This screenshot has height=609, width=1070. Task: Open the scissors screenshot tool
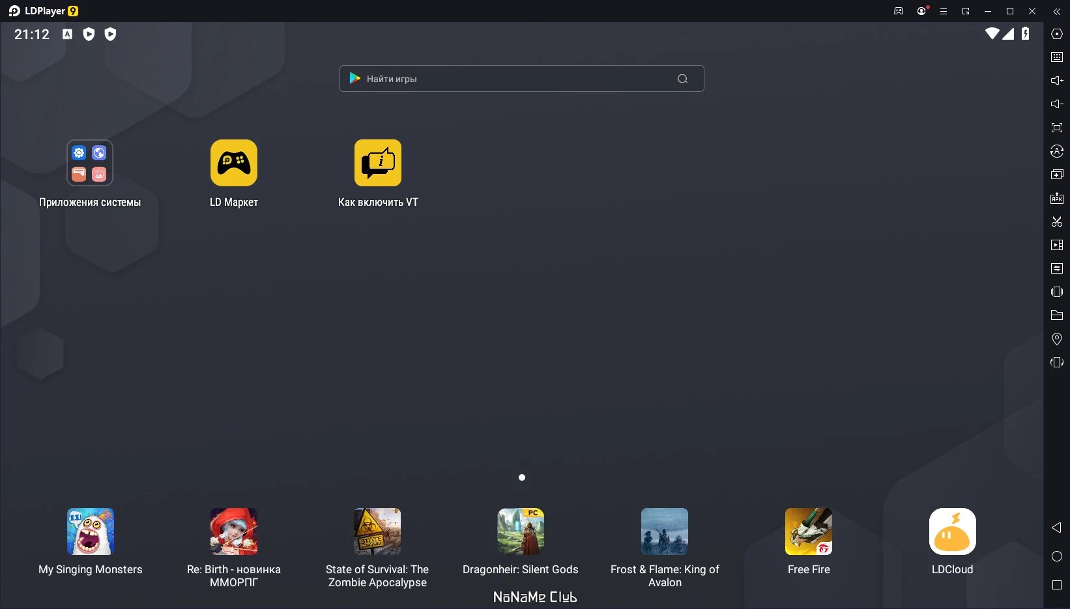point(1057,221)
